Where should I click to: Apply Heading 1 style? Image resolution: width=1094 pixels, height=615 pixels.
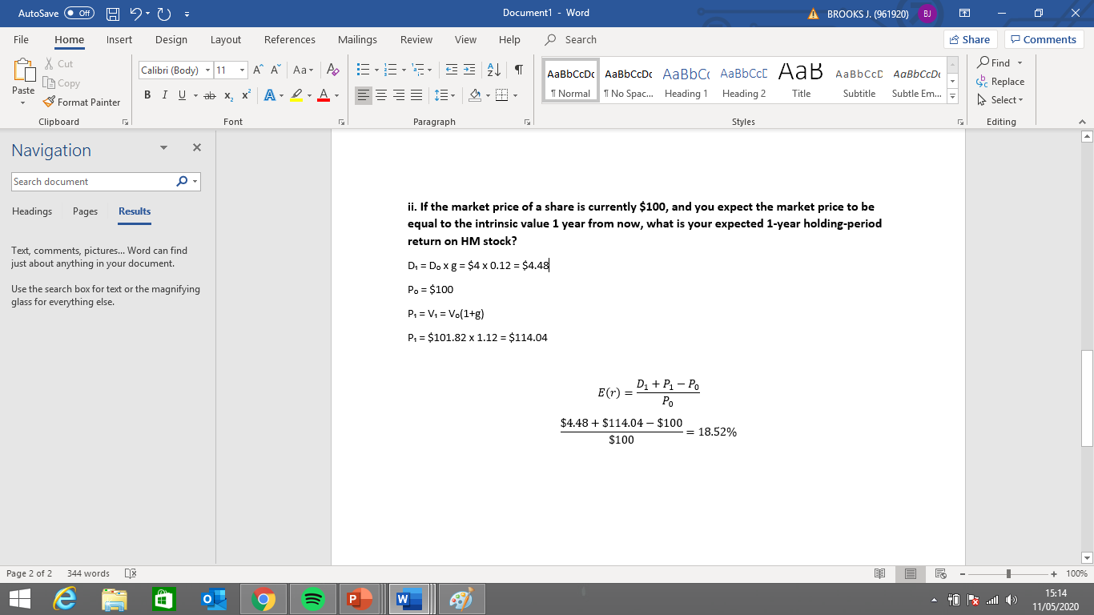686,80
